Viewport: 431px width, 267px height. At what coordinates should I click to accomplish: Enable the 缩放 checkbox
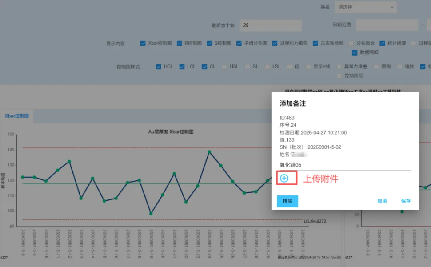point(399,67)
